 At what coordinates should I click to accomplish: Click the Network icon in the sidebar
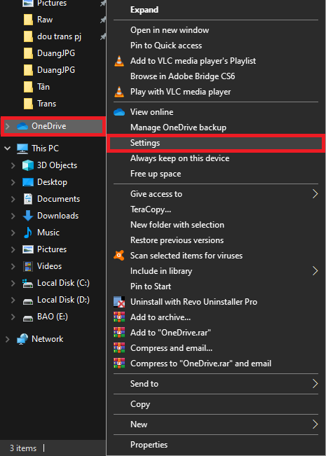click(22, 339)
